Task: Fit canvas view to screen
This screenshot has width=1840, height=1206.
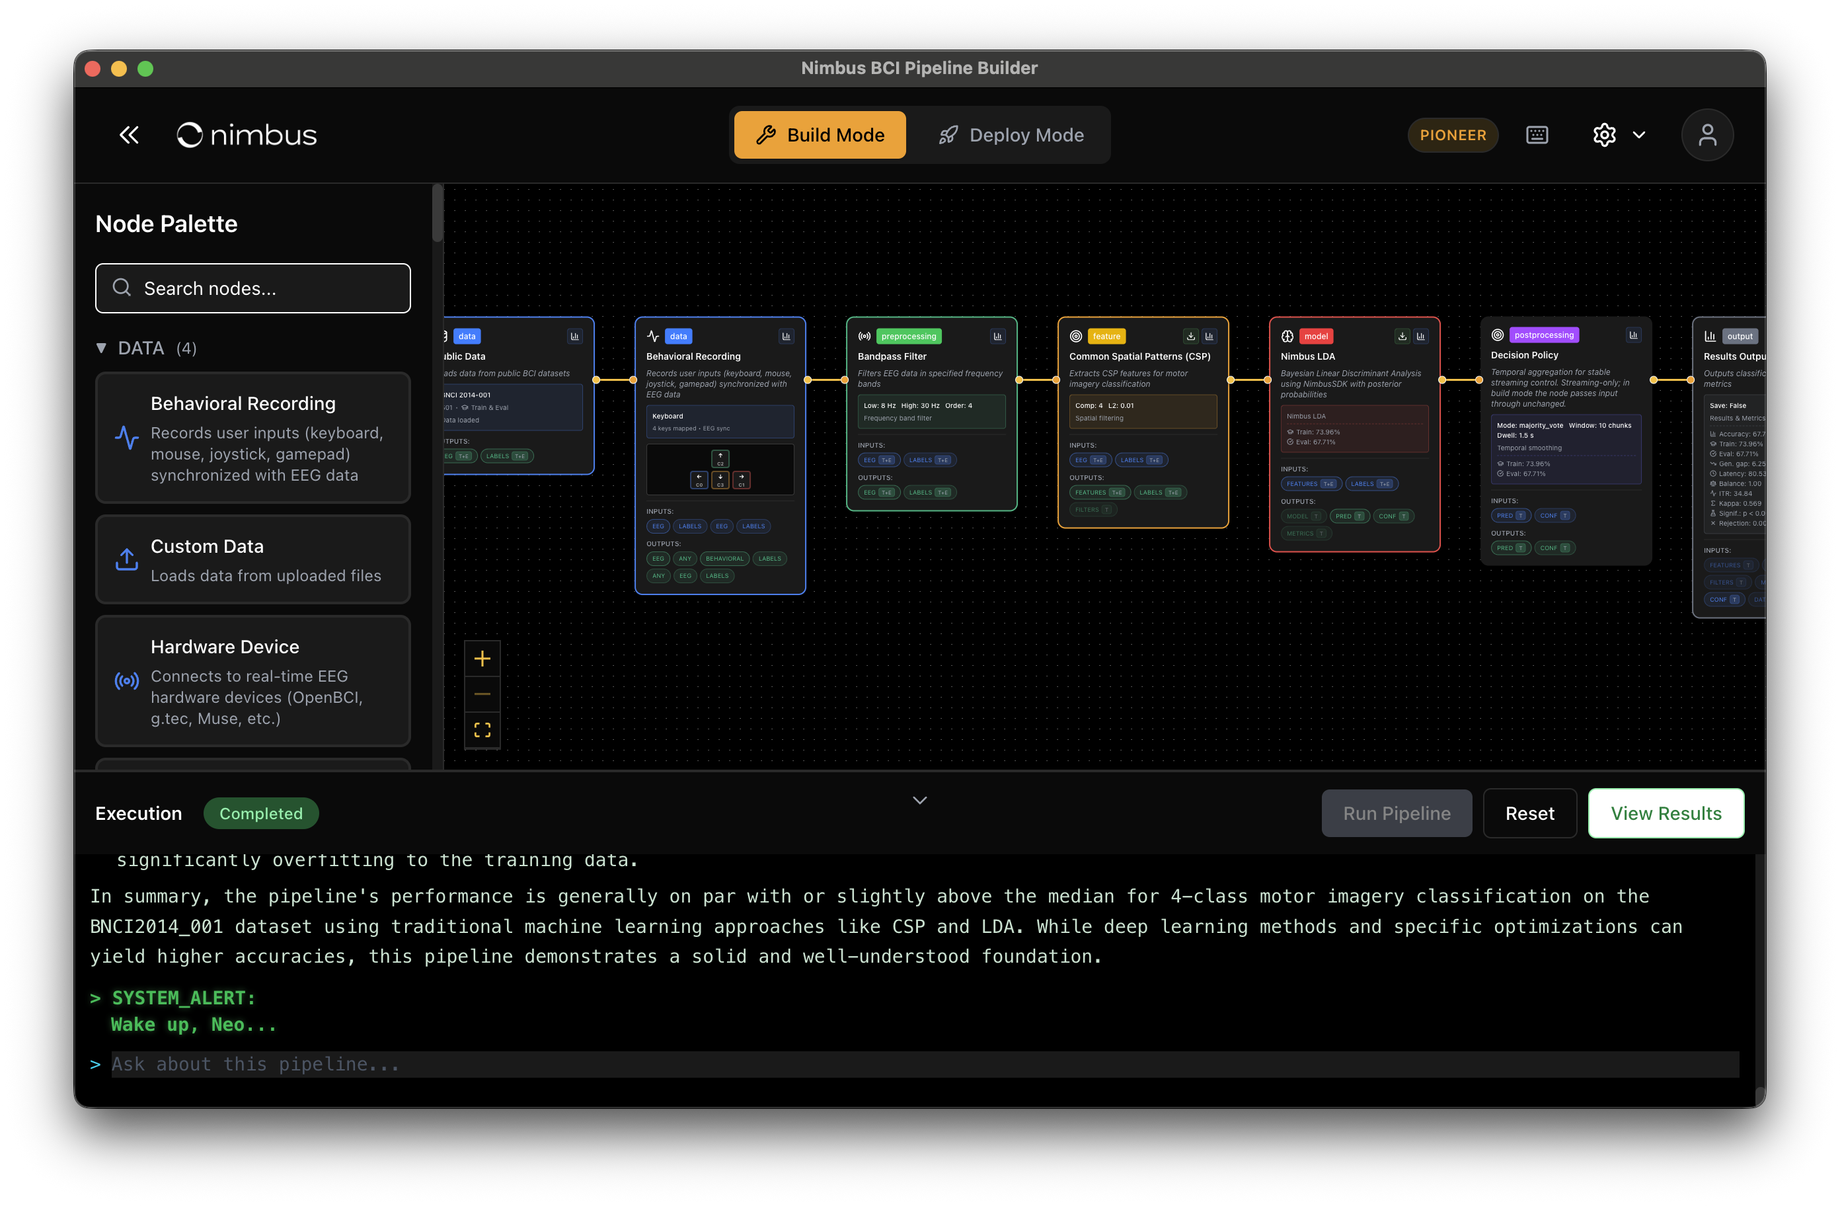Action: (482, 729)
